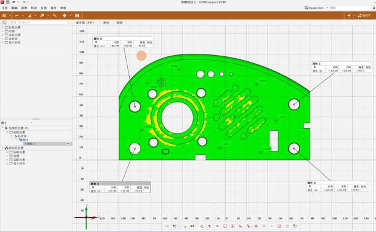Select the section cutting tool in orange toolbar
Viewport: 376px width, 232px height.
click(17, 16)
